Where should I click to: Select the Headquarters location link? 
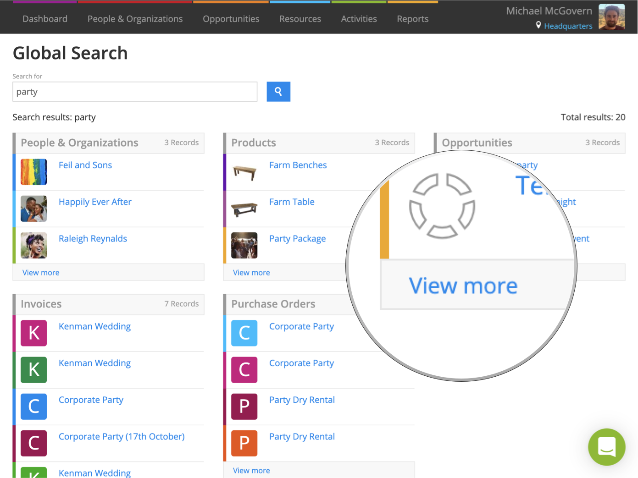click(568, 26)
